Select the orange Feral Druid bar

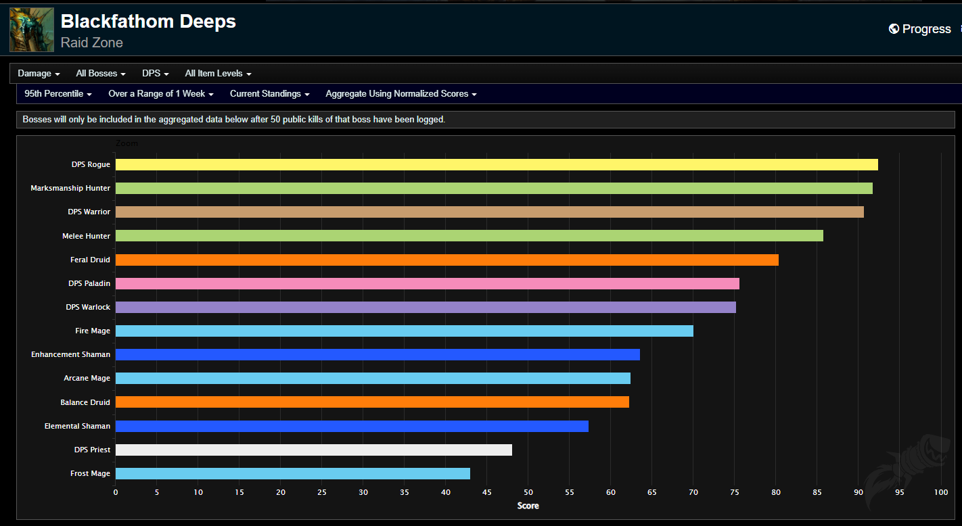[x=446, y=260]
